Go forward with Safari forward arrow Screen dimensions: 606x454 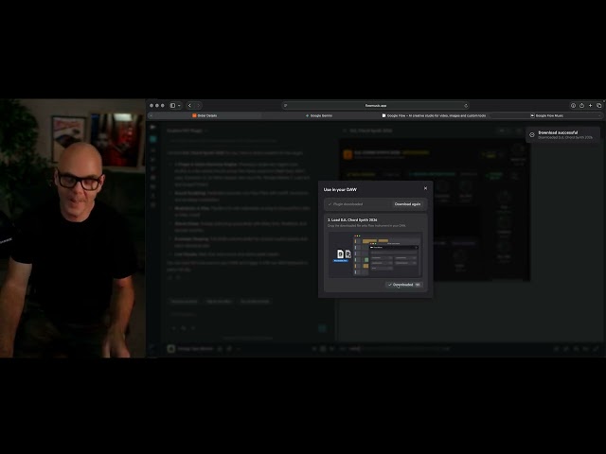click(x=198, y=105)
